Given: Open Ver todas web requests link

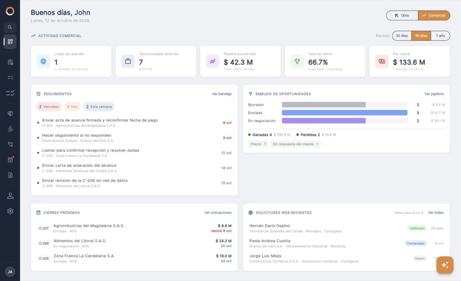Looking at the screenshot, I should (x=436, y=212).
